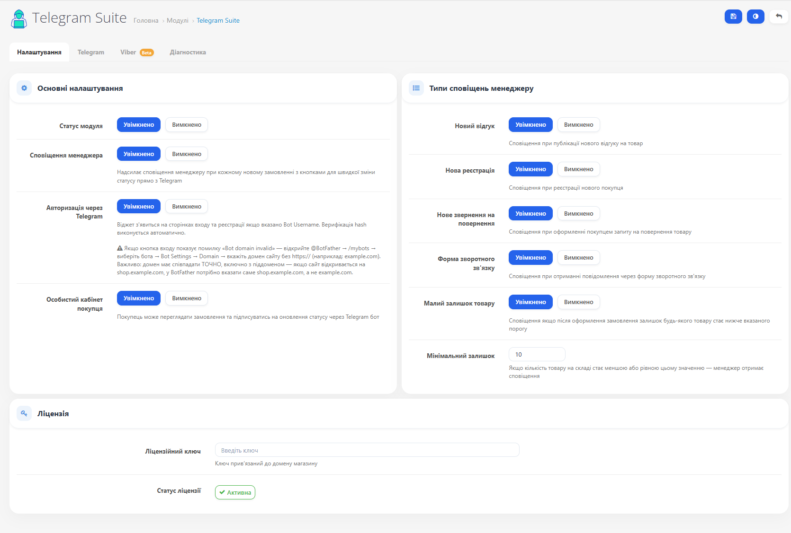Enable Нова реєстрація notifications
The image size is (791, 533).
click(x=530, y=169)
